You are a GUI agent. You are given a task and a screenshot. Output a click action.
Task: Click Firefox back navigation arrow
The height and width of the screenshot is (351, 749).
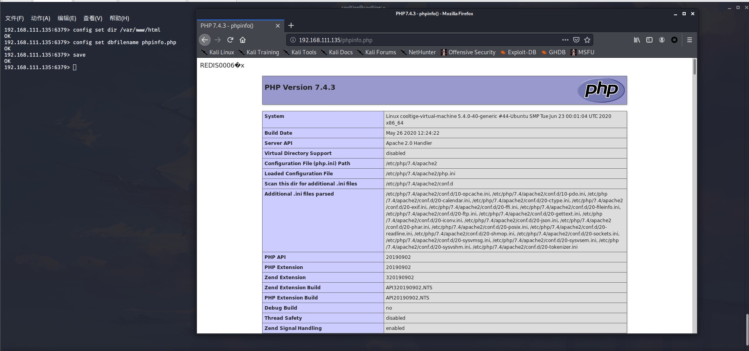tap(205, 40)
